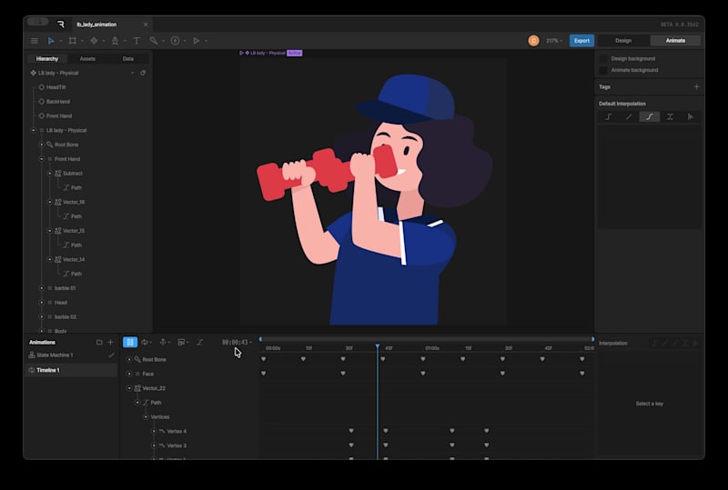Image resolution: width=728 pixels, height=490 pixels.
Task: Select the Head group in hierarchy
Action: coord(61,303)
